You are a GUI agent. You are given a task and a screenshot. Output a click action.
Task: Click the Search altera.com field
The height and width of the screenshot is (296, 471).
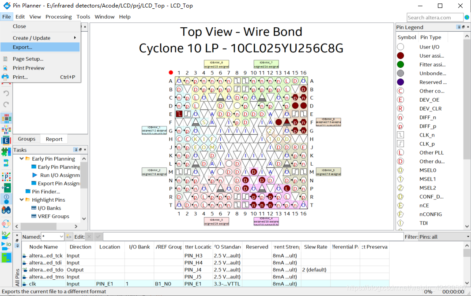tap(435, 17)
